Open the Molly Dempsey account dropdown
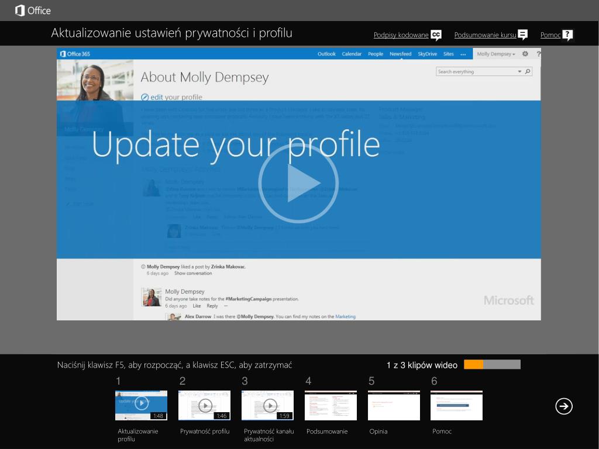 (x=496, y=54)
